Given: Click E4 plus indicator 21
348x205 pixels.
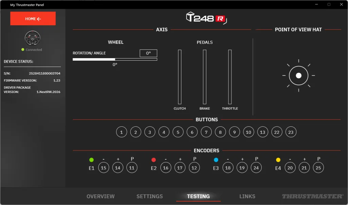Looking at the screenshot, I should 304,168.
